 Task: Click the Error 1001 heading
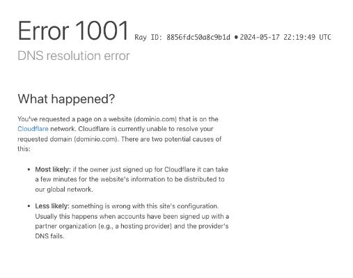click(x=73, y=31)
